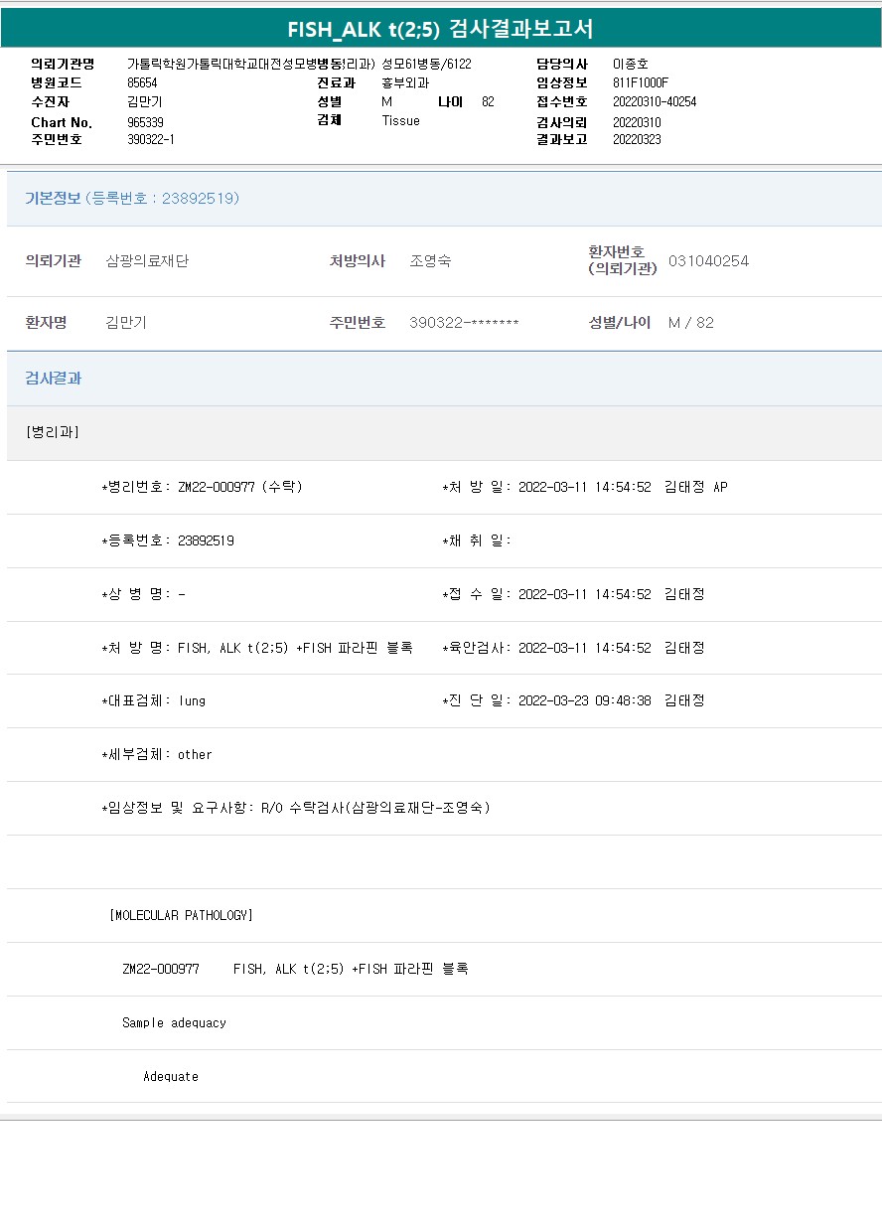Select the 대표검체 lung value

tap(192, 700)
